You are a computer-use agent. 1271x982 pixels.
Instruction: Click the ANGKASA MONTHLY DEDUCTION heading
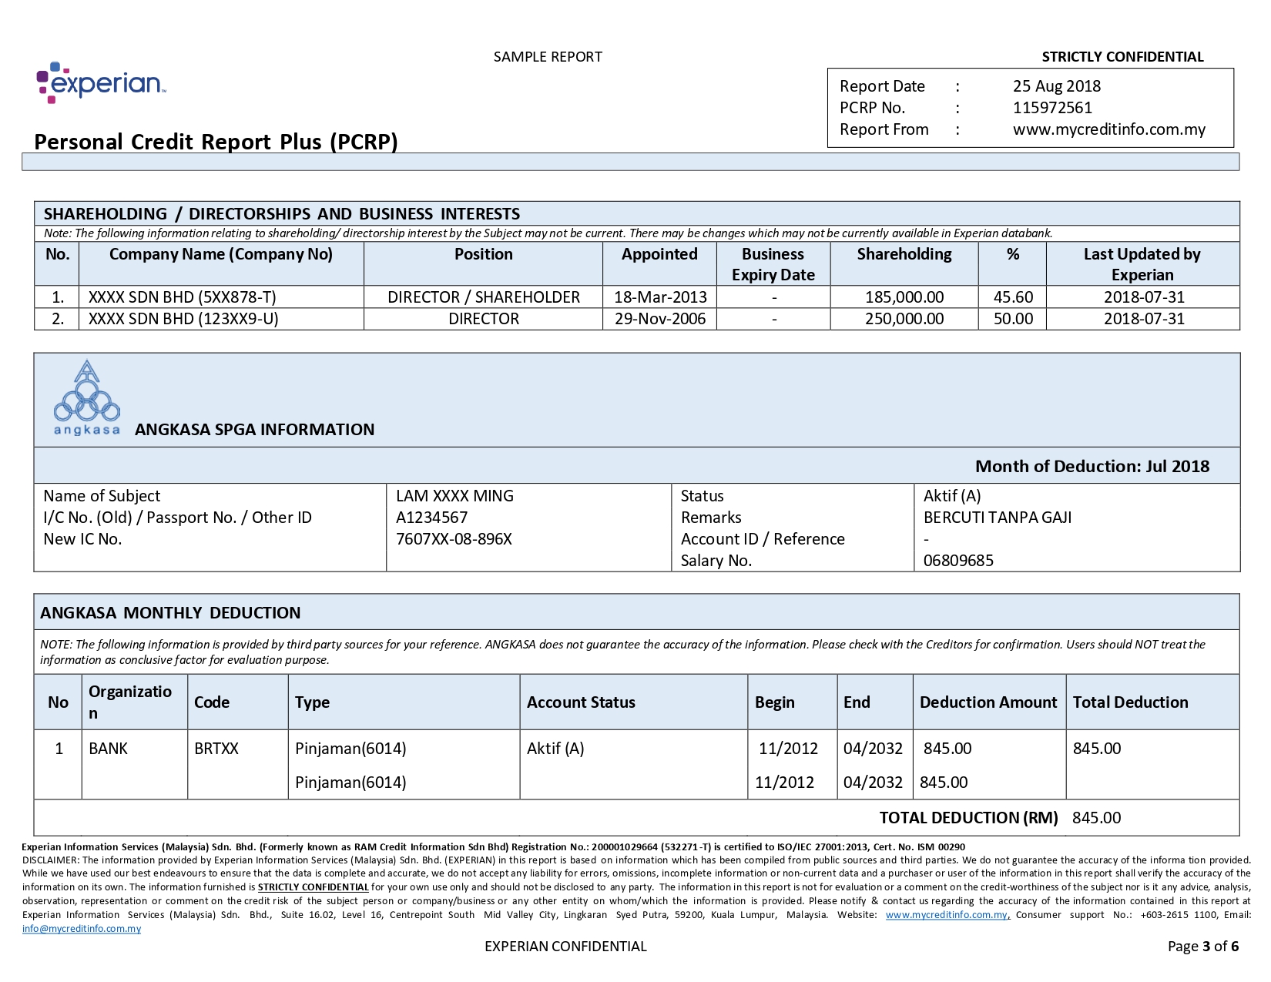[x=170, y=613]
